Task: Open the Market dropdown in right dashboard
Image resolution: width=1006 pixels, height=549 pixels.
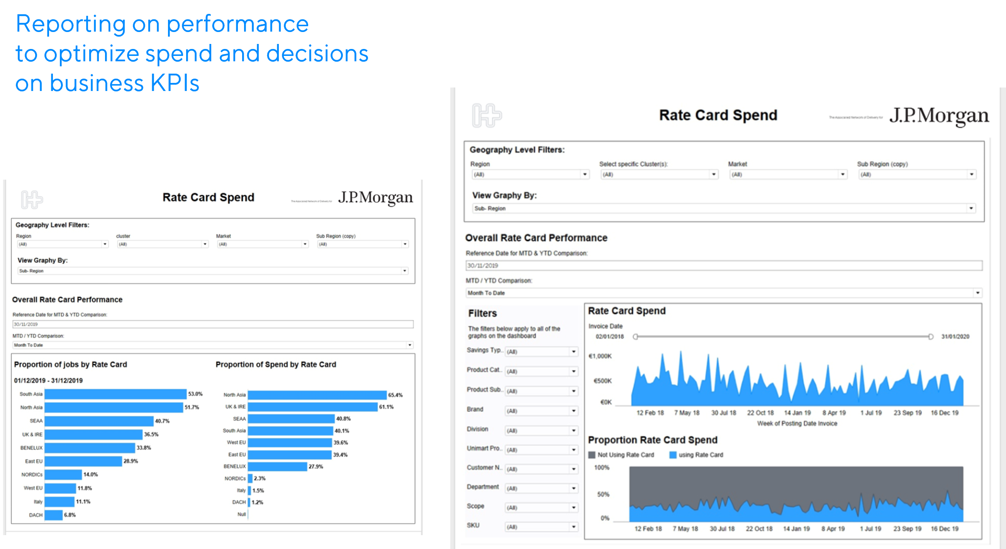Action: pyautogui.click(x=842, y=175)
